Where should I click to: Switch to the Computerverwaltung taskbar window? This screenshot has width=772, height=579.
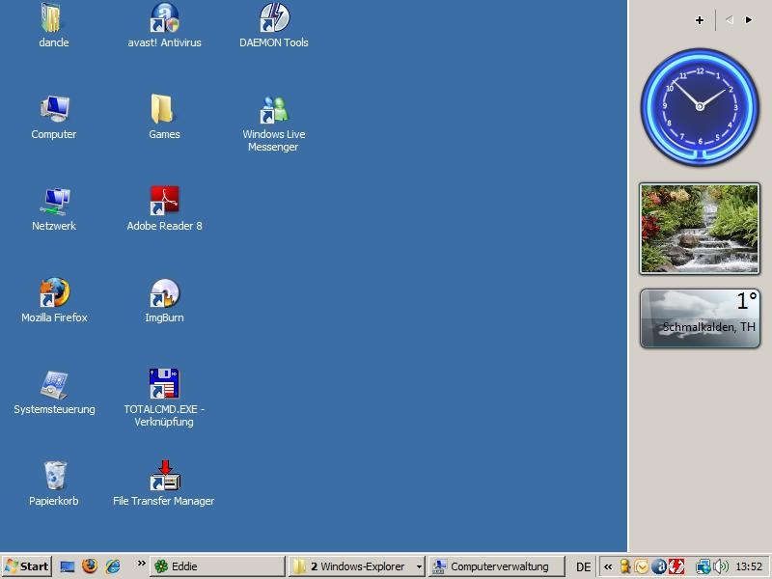pos(494,566)
